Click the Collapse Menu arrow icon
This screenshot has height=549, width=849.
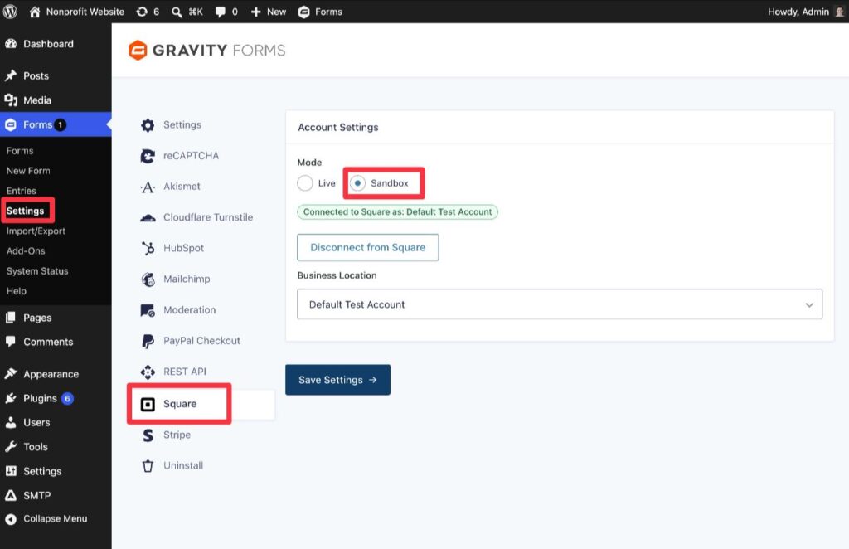11,518
